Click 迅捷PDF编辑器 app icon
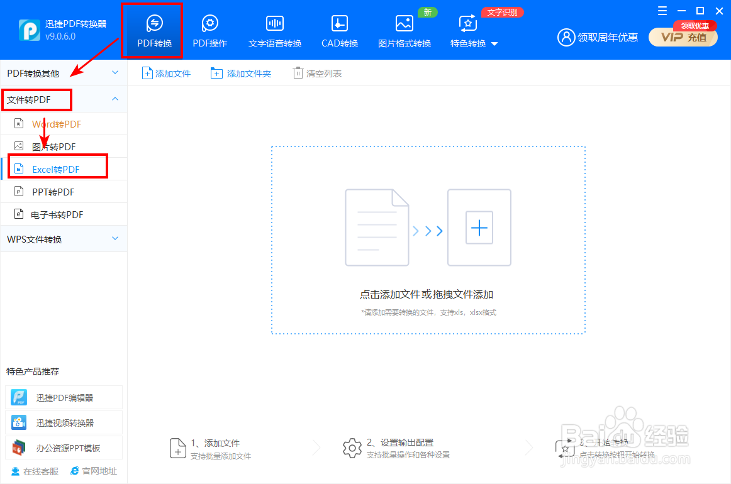731x484 pixels. point(19,397)
